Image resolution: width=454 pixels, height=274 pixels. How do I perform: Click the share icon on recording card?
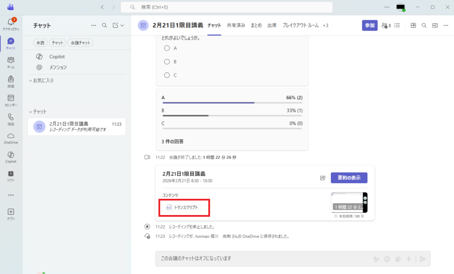coord(323,178)
